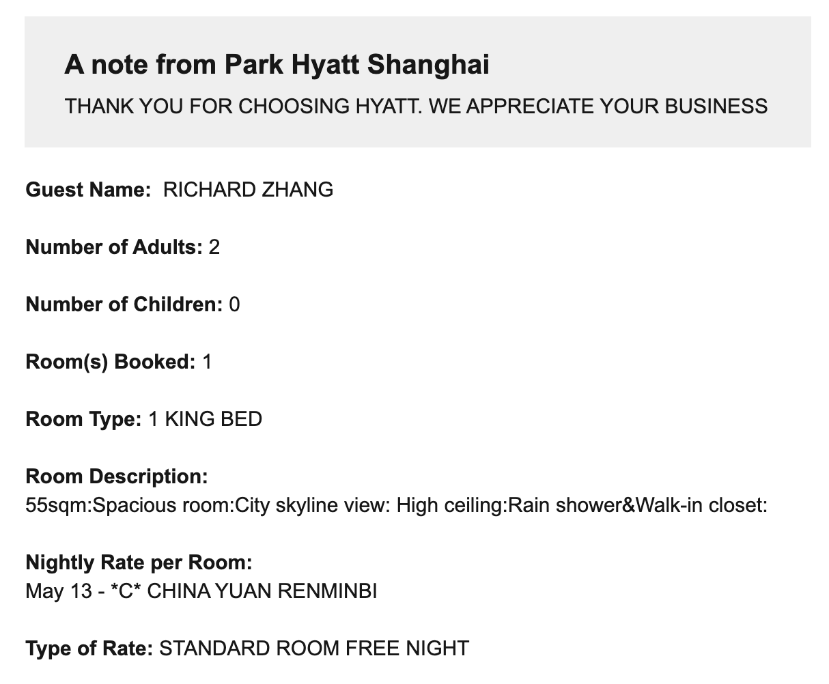Click the 'A note from Park Hyatt Shanghai' heading
Image resolution: width=829 pixels, height=684 pixels.
(277, 65)
